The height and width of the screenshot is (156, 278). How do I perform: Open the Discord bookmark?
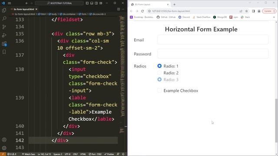[x=184, y=17]
